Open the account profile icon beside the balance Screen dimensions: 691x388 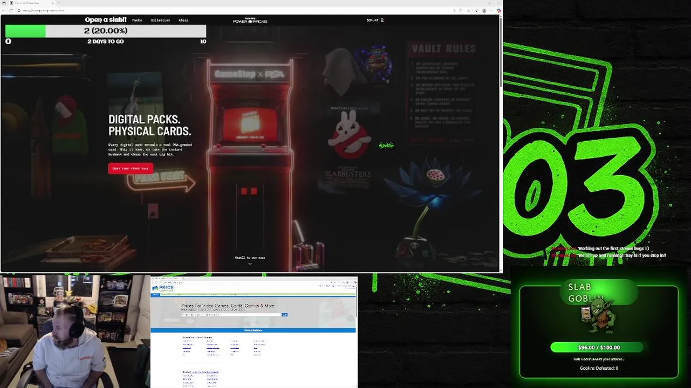382,20
